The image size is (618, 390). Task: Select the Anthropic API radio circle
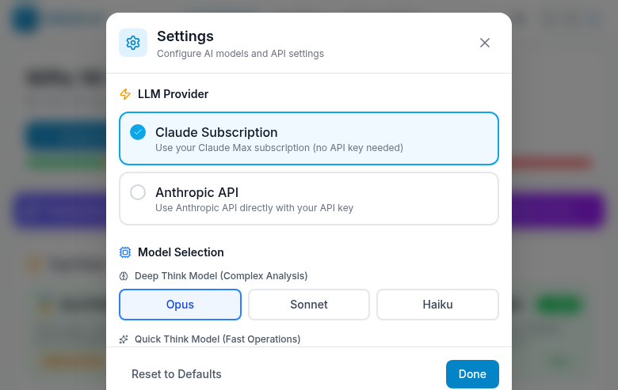138,192
